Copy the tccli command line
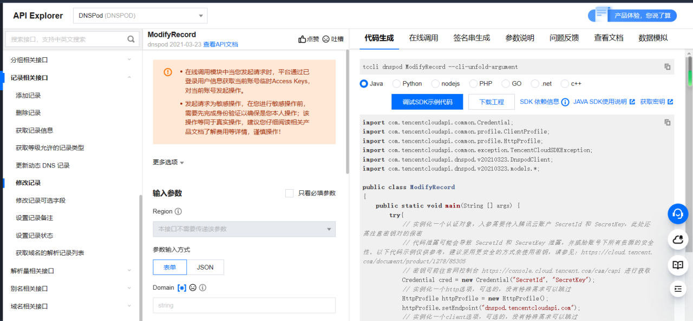The width and height of the screenshot is (693, 321). click(668, 67)
